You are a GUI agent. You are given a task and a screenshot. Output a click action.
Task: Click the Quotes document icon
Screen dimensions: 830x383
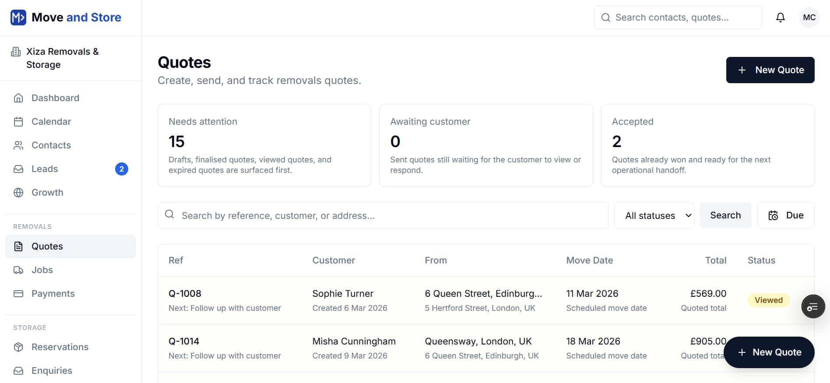(x=18, y=246)
